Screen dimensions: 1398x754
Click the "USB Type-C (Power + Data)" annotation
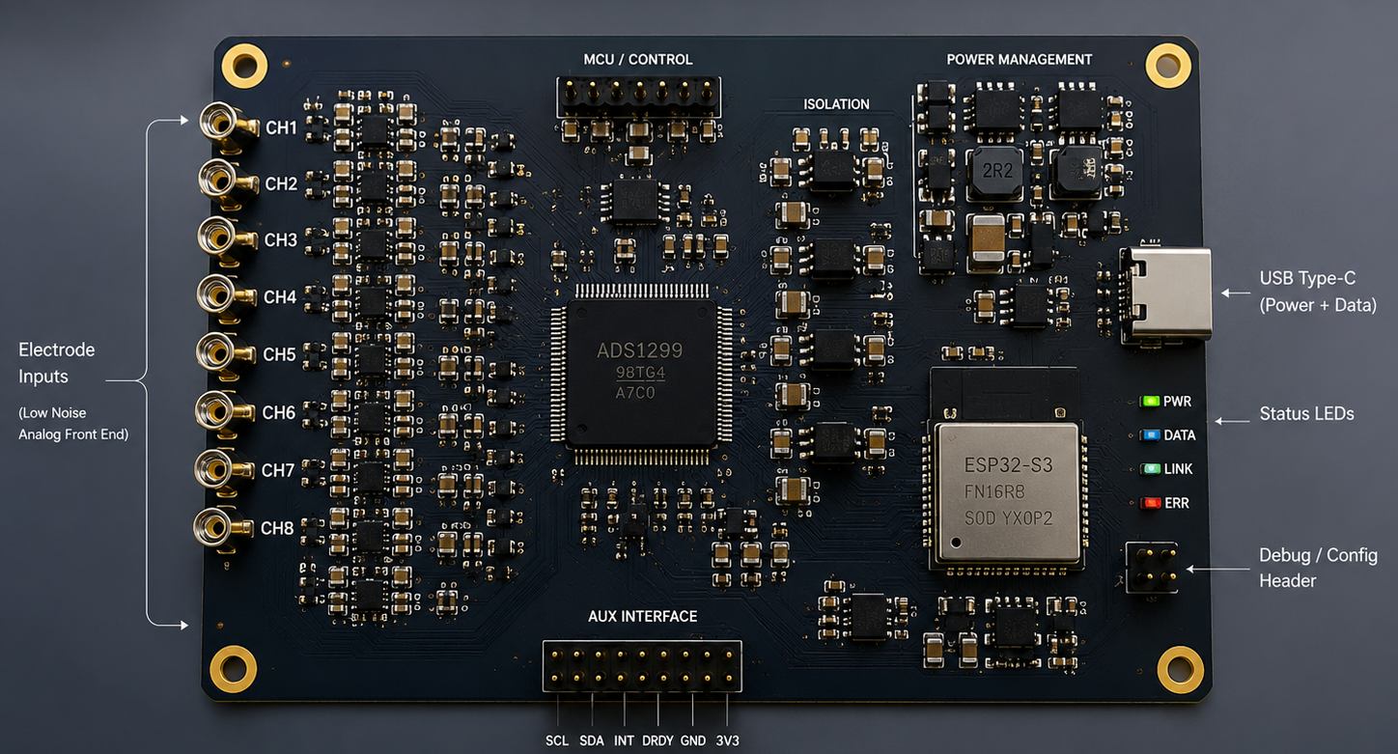coord(1318,292)
